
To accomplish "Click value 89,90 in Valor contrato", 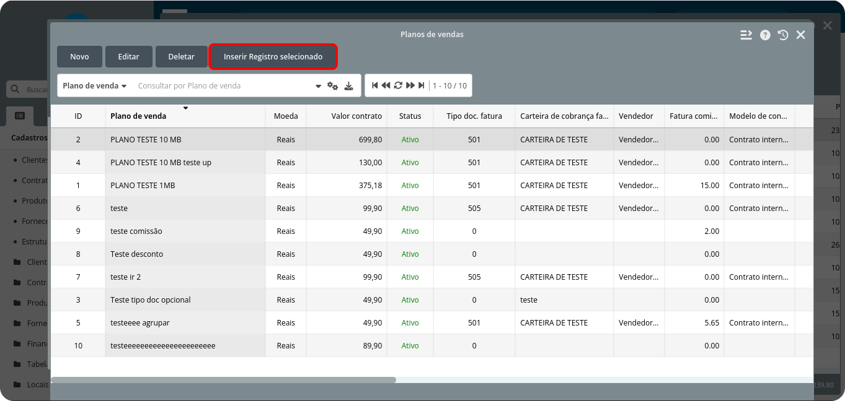I will [373, 346].
